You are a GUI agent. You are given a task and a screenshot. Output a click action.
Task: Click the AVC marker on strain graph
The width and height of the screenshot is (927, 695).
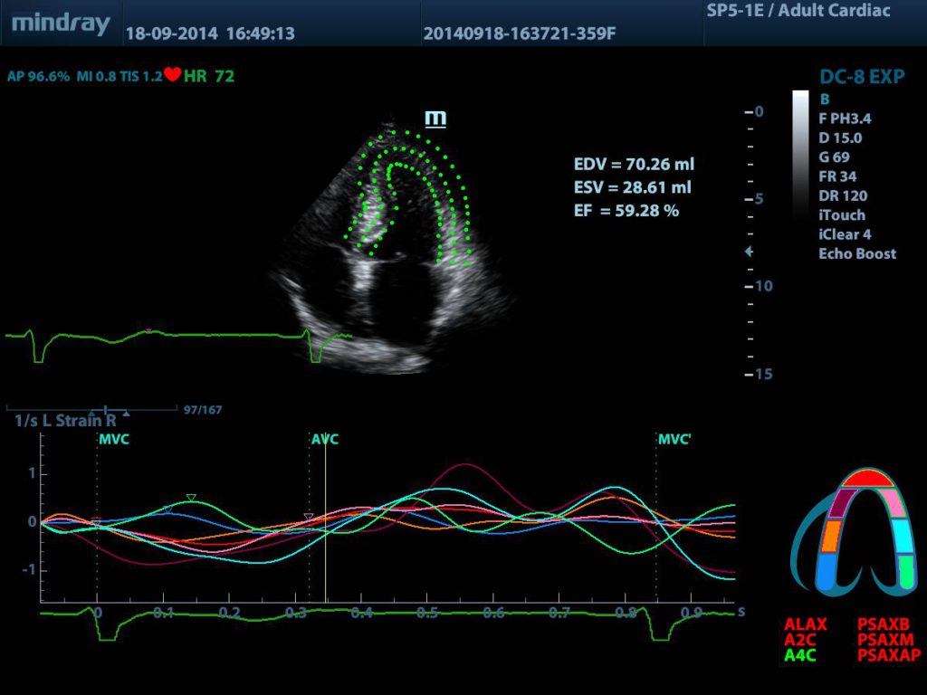pyautogui.click(x=324, y=440)
